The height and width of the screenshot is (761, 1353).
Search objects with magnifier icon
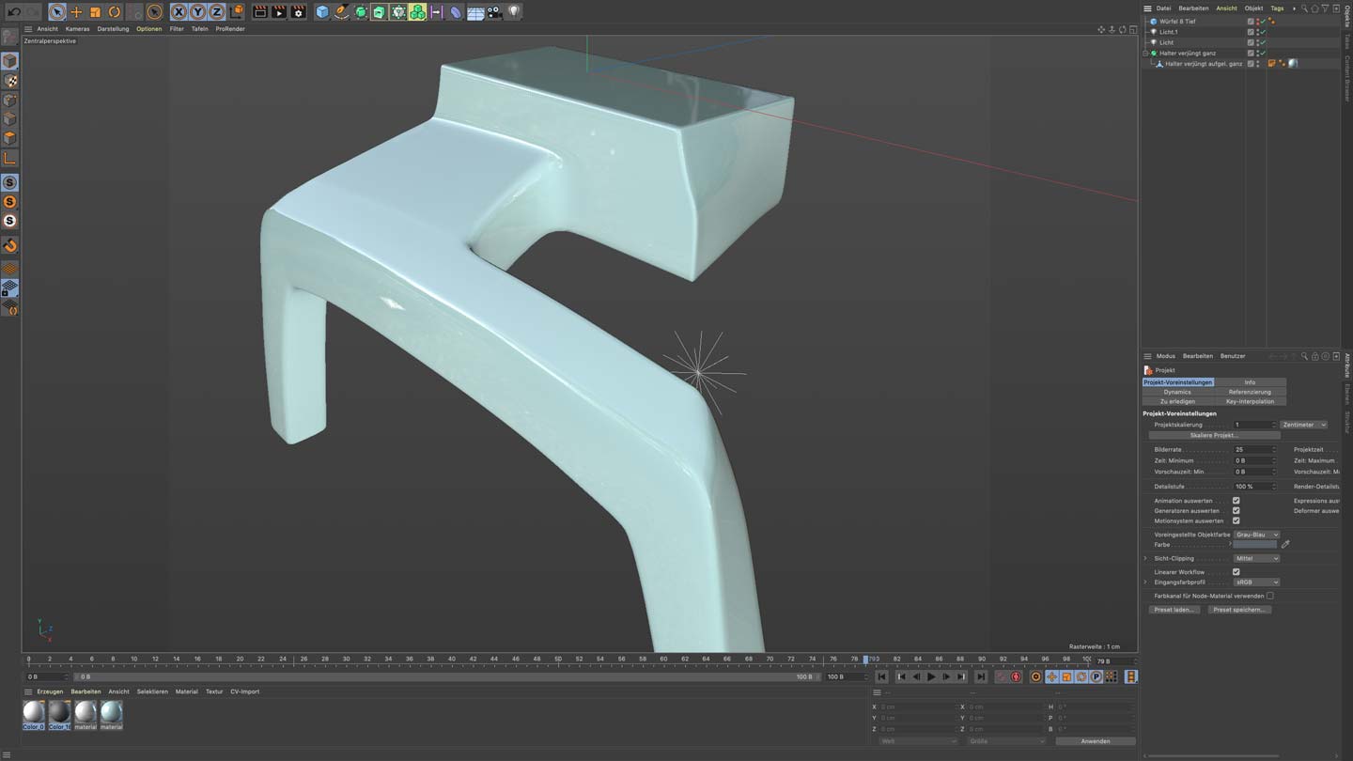[1303, 8]
